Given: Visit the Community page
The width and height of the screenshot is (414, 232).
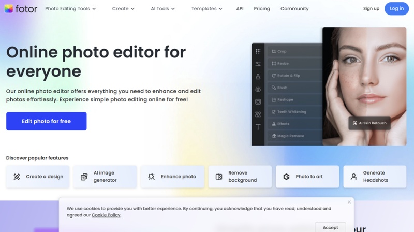Looking at the screenshot, I should 294,9.
